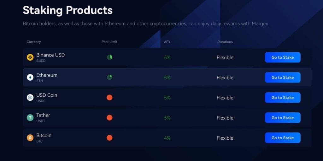Click the Durations column header

pyautogui.click(x=225, y=42)
